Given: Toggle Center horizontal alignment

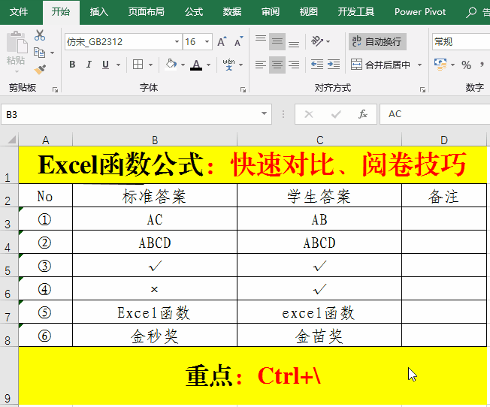Looking at the screenshot, I should point(277,65).
